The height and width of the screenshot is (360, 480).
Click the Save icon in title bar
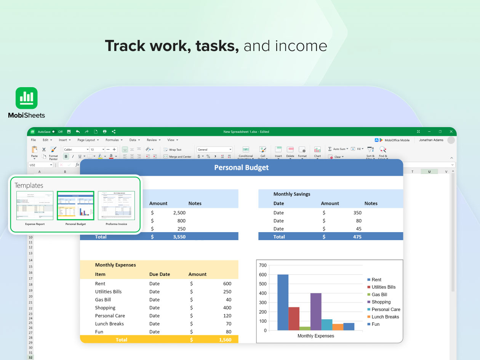pos(69,132)
